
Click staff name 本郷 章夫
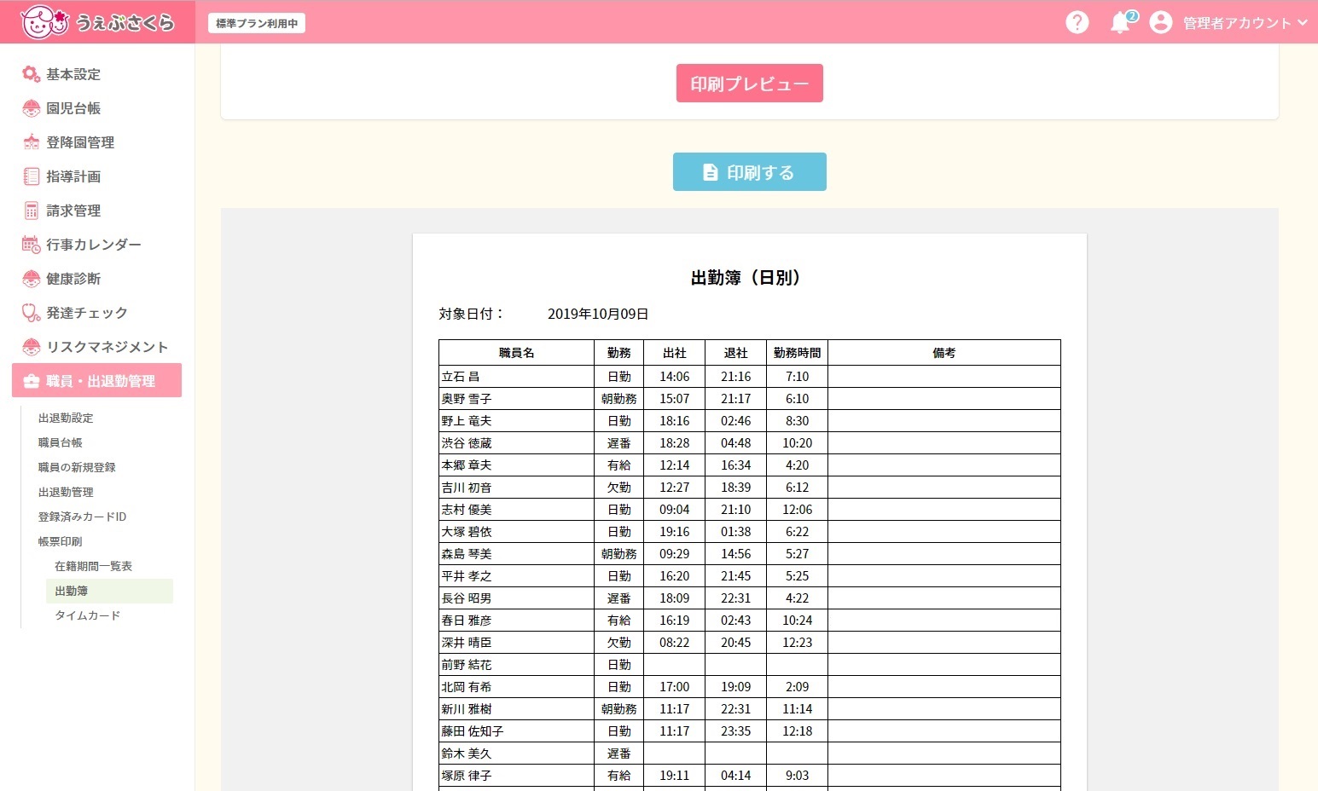coord(467,465)
